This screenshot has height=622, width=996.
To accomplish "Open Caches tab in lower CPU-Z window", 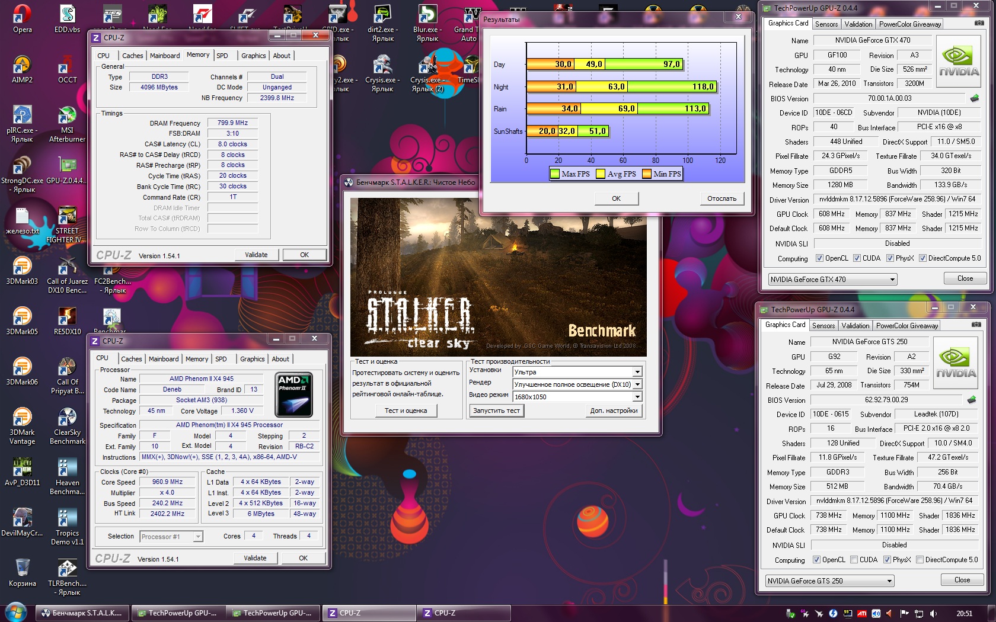I will pos(132,359).
